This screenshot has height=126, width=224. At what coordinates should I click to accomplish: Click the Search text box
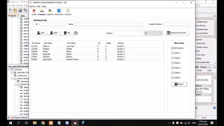click(x=128, y=33)
